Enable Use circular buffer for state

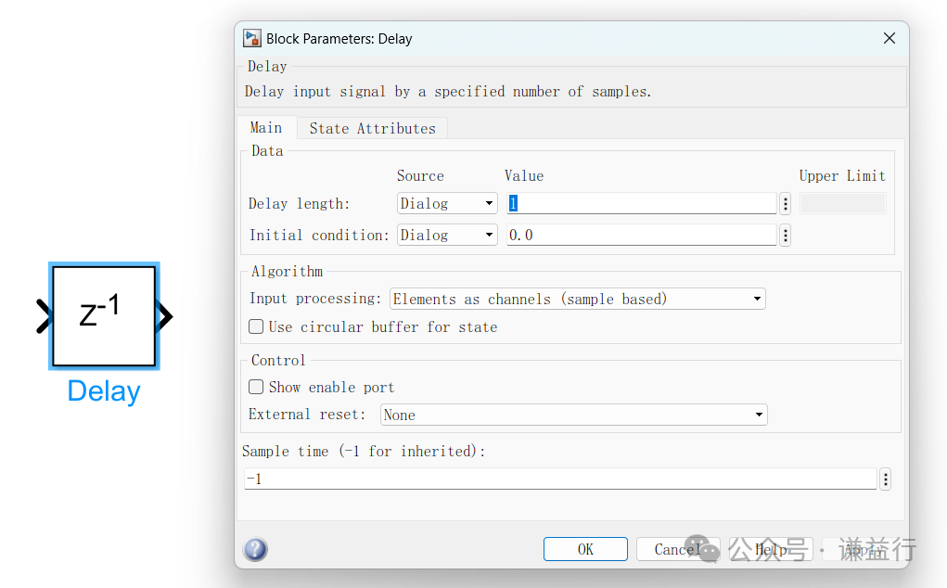(255, 326)
